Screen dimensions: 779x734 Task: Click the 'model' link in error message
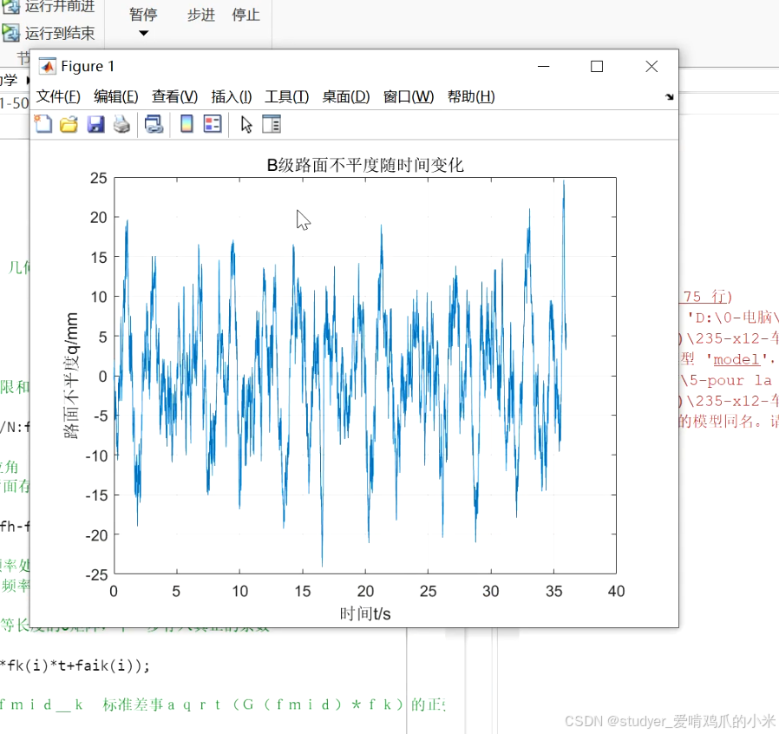pyautogui.click(x=736, y=359)
